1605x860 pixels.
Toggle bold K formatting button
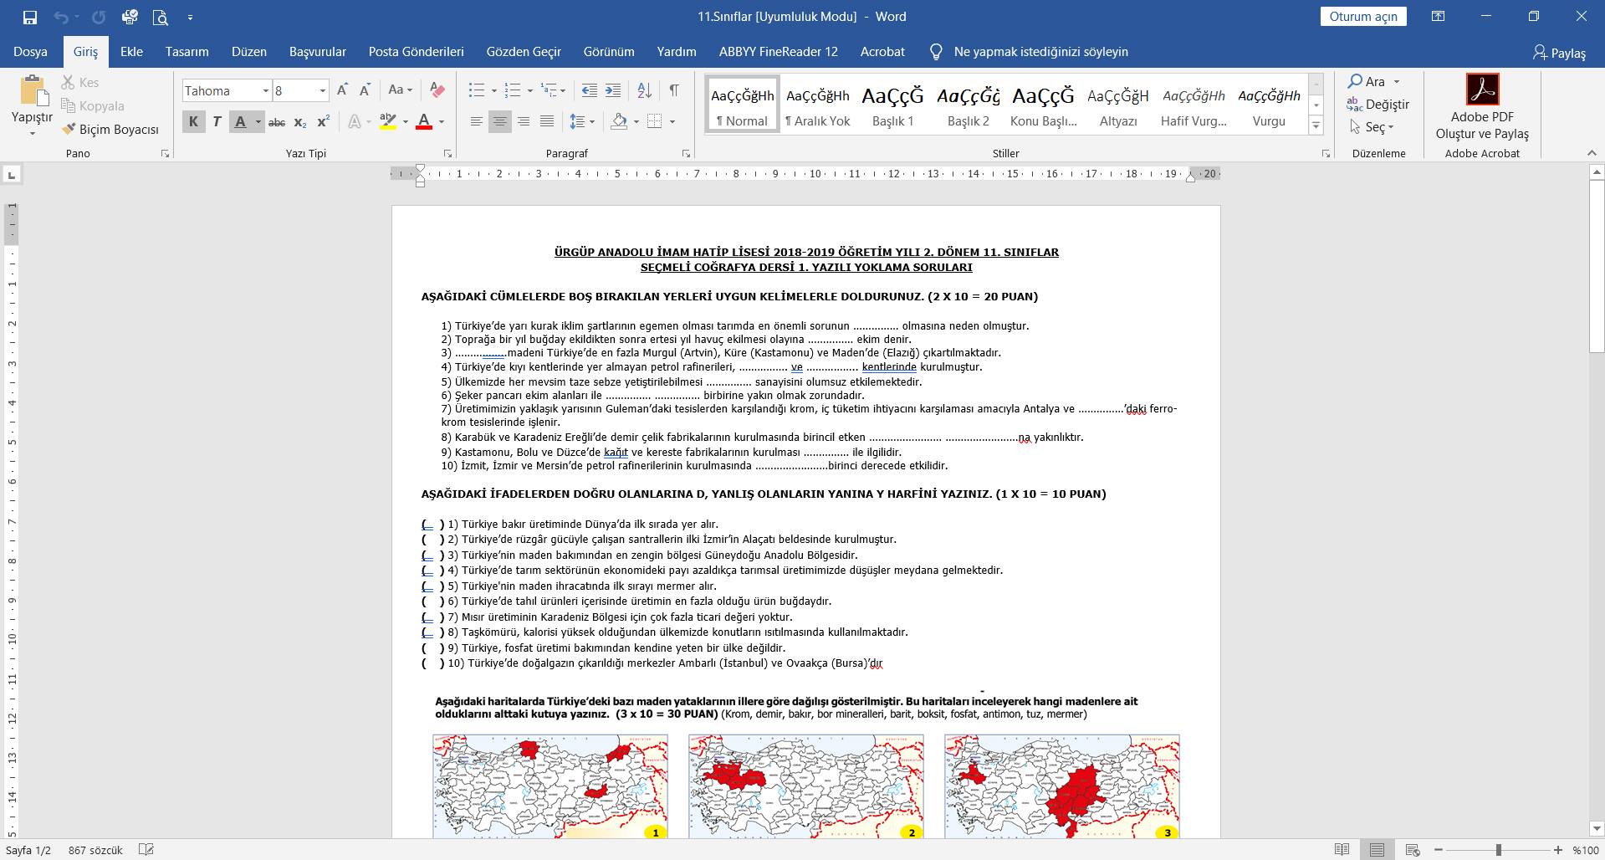(193, 122)
